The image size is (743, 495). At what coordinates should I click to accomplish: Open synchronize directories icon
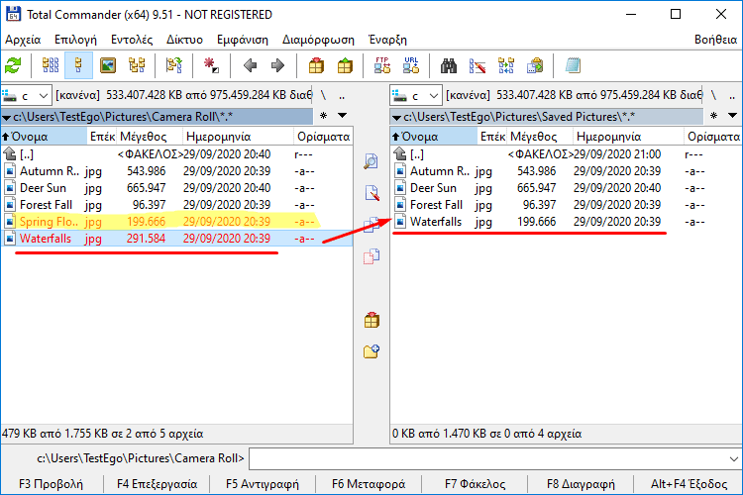(x=506, y=65)
